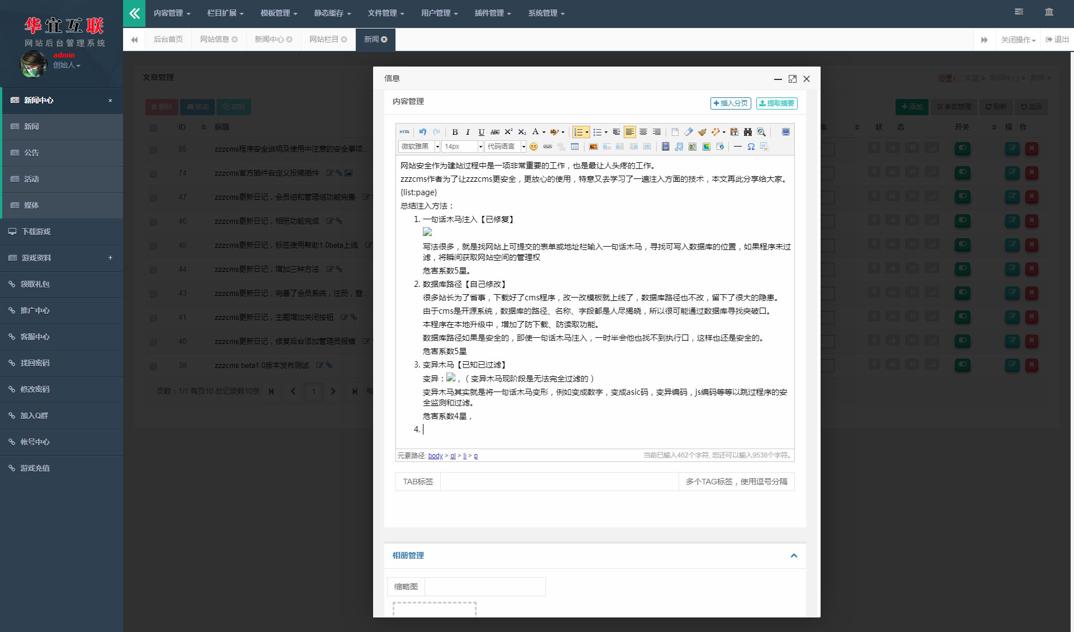
Task: Open 领取礼包 in the sidebar
Action: coord(62,284)
